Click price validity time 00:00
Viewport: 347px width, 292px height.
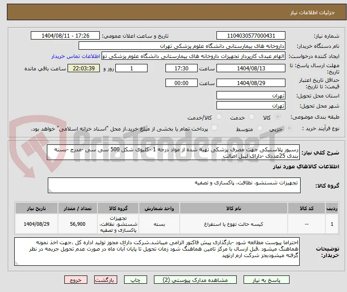(181, 83)
